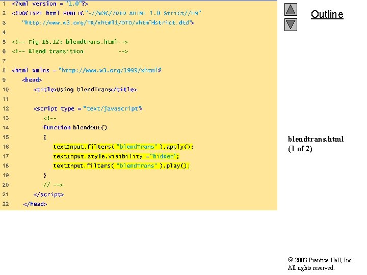Viewport: 367px width, 275px height.
Task: Click the closing script tag
Action: coord(49,195)
